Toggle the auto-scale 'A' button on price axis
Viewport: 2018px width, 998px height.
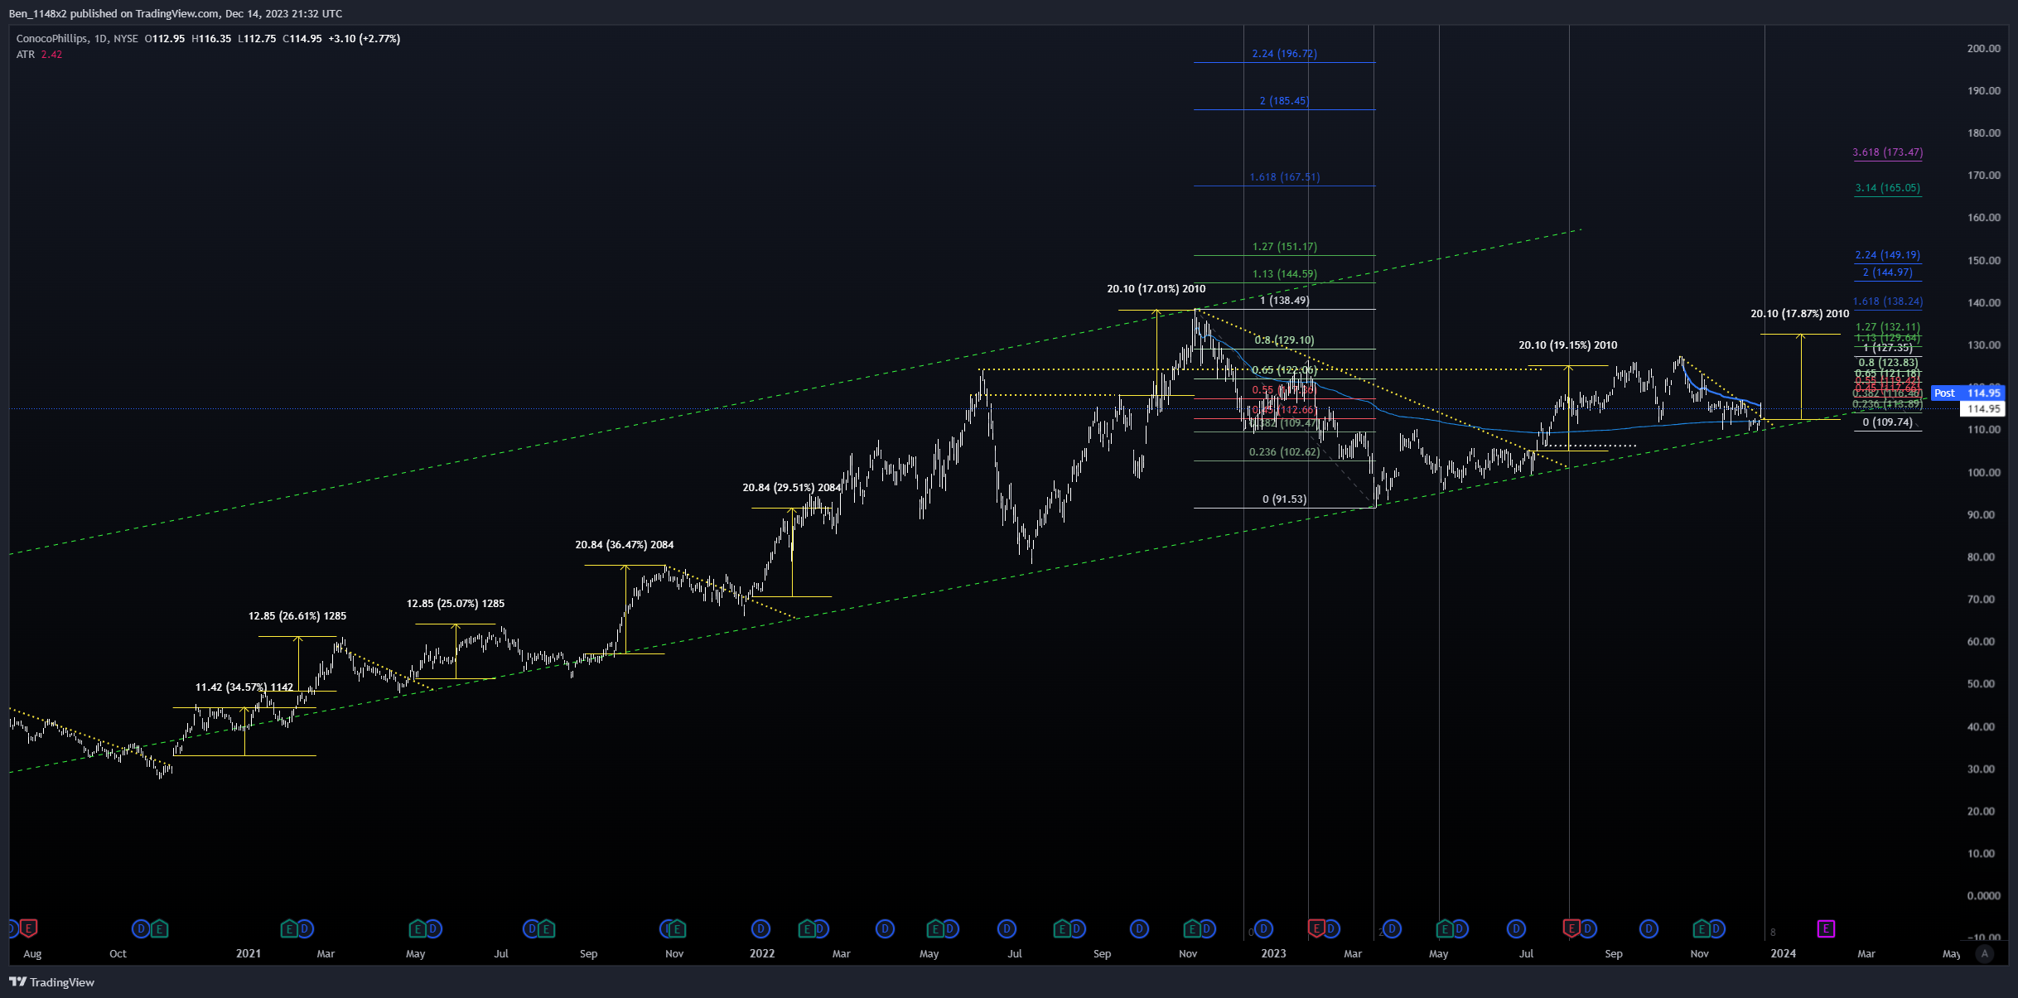[x=1984, y=953]
